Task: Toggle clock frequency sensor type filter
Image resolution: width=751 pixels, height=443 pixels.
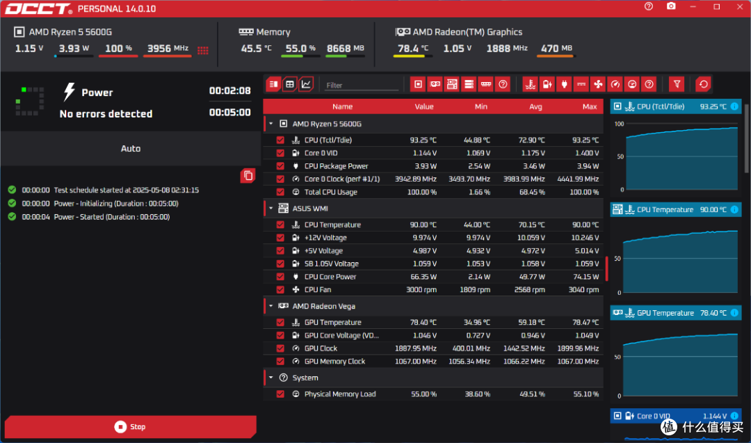Action: (615, 84)
